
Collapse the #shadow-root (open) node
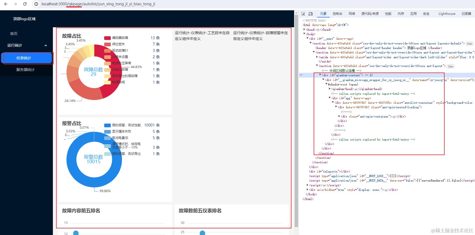point(326,84)
